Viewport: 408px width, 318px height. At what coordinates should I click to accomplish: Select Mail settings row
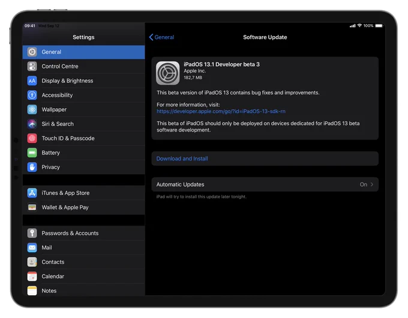point(84,248)
